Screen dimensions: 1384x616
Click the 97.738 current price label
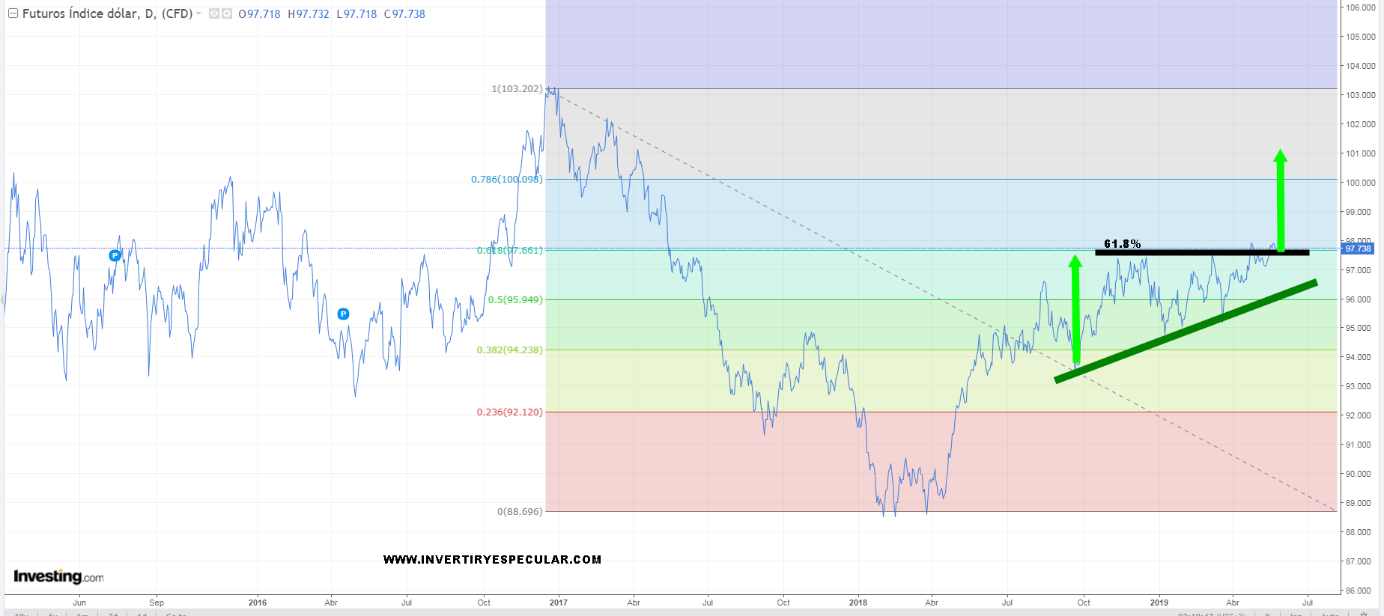1358,248
